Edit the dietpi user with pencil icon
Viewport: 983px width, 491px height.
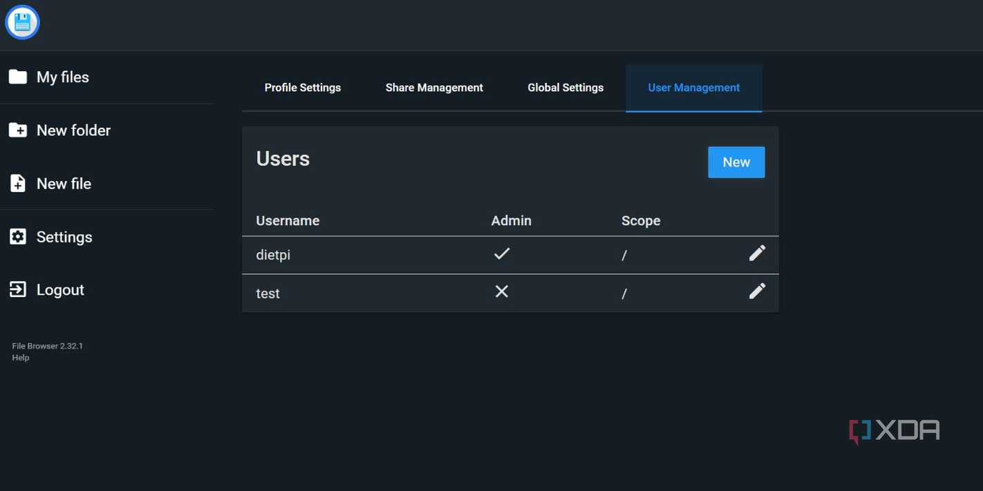point(757,253)
